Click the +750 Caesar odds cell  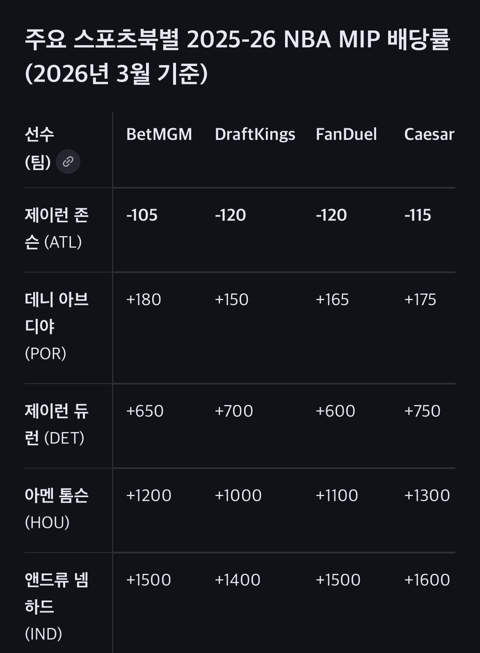(422, 411)
